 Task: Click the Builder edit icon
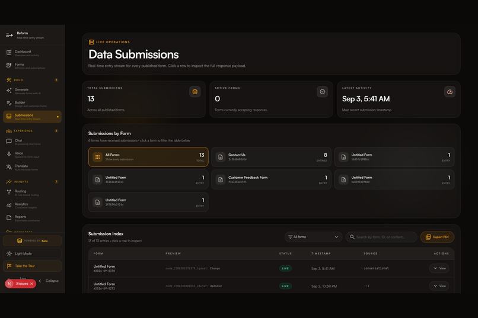[9, 104]
